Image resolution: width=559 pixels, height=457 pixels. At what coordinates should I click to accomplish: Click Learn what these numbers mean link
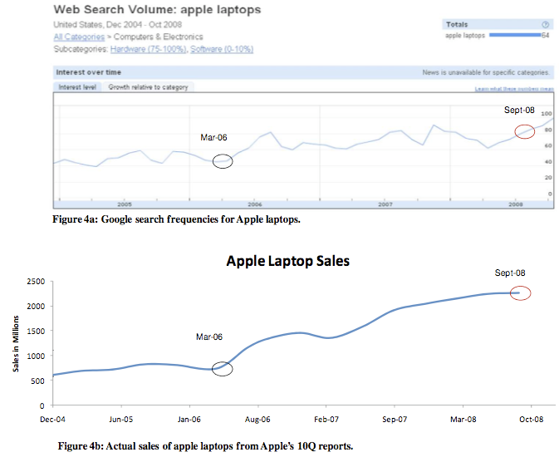[x=514, y=89]
